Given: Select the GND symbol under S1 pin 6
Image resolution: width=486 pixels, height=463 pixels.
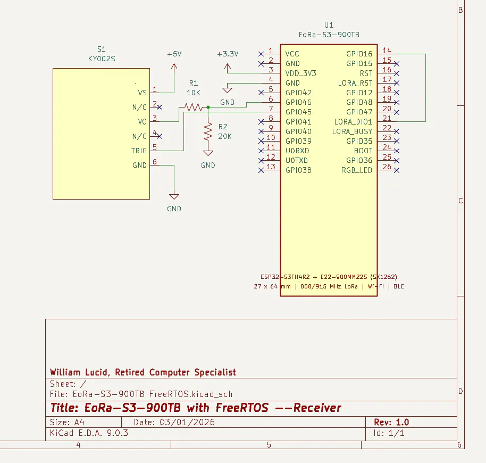Looking at the screenshot, I should (x=174, y=196).
